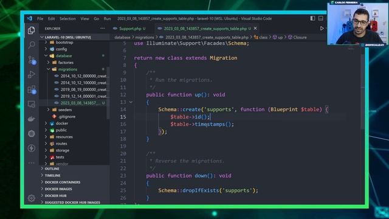Toggle the bottom panel layout icon
This screenshot has width=389, height=219.
[x=320, y=18]
